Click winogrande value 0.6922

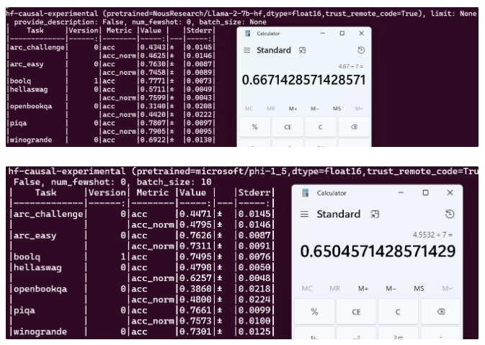tap(153, 140)
